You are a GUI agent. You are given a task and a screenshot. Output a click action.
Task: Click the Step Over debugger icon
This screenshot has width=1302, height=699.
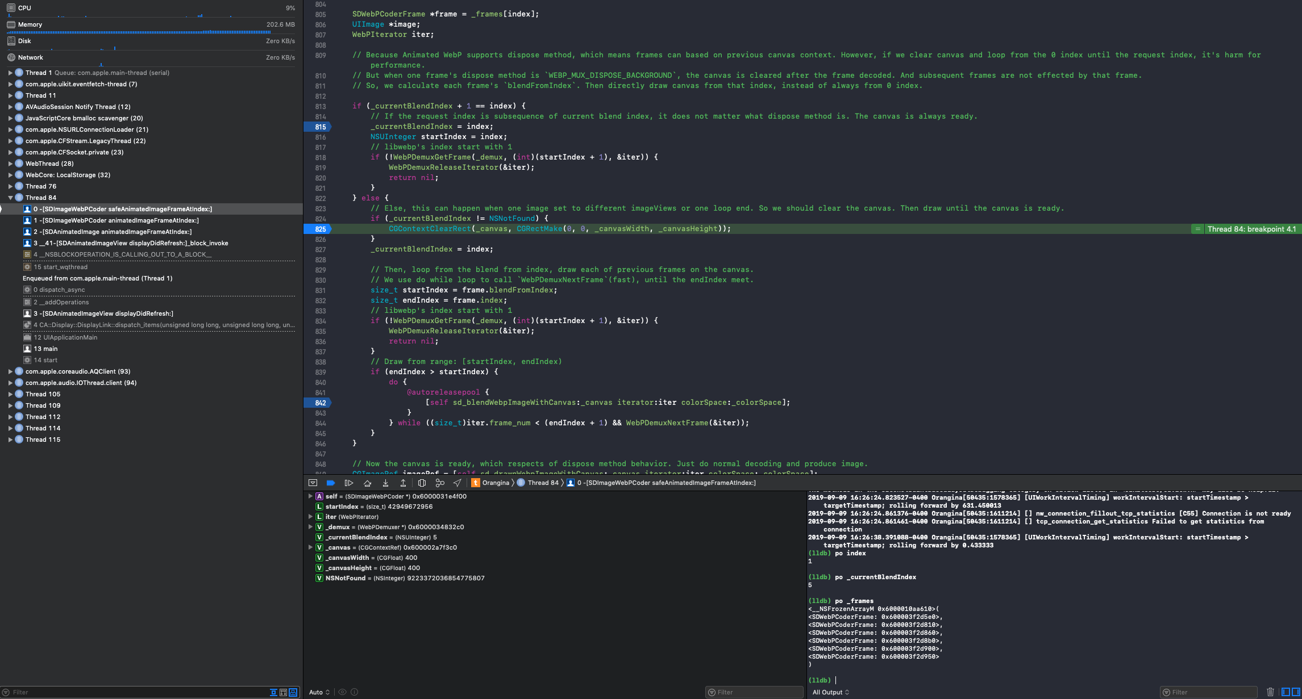tap(367, 482)
